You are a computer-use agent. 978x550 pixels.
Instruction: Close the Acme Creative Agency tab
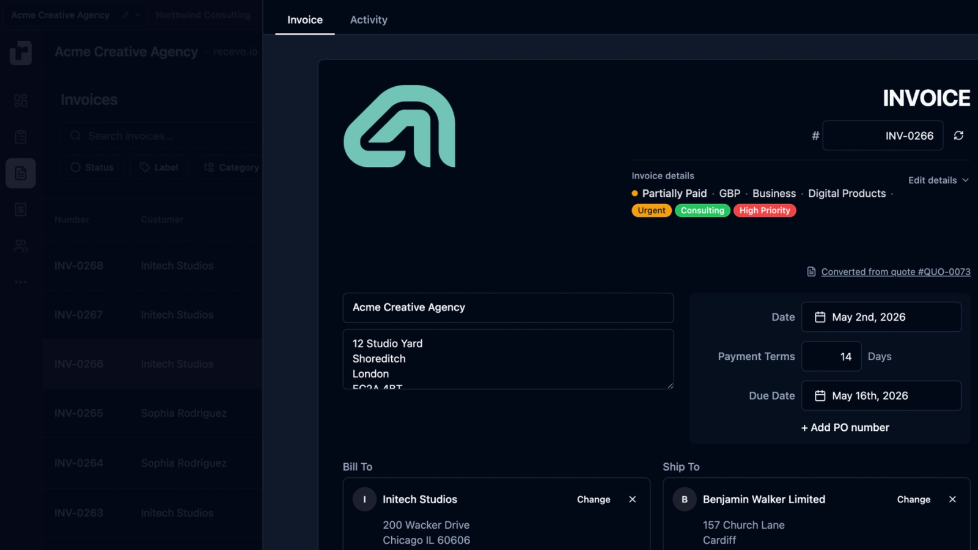[x=138, y=15]
